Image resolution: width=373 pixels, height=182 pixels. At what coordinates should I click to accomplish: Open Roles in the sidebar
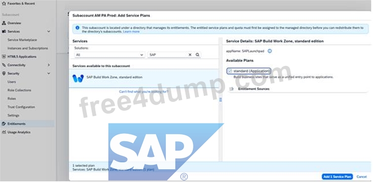tap(12, 98)
